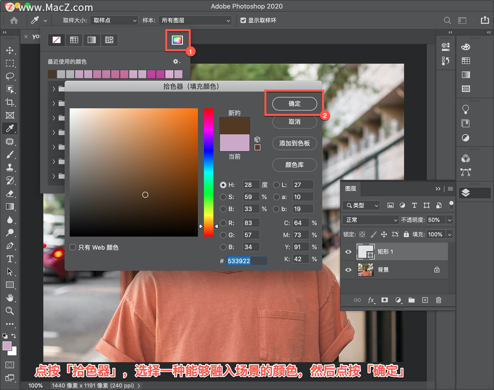Click the 添加到色板 button

[x=295, y=143]
